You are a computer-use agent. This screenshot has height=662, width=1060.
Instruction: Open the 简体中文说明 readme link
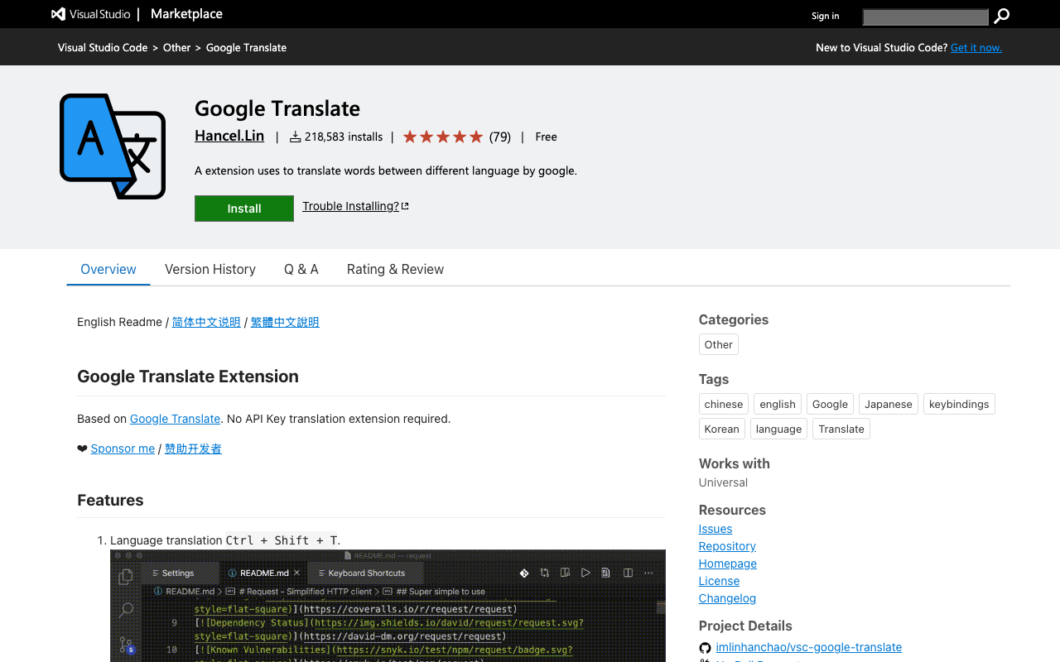pyautogui.click(x=206, y=322)
